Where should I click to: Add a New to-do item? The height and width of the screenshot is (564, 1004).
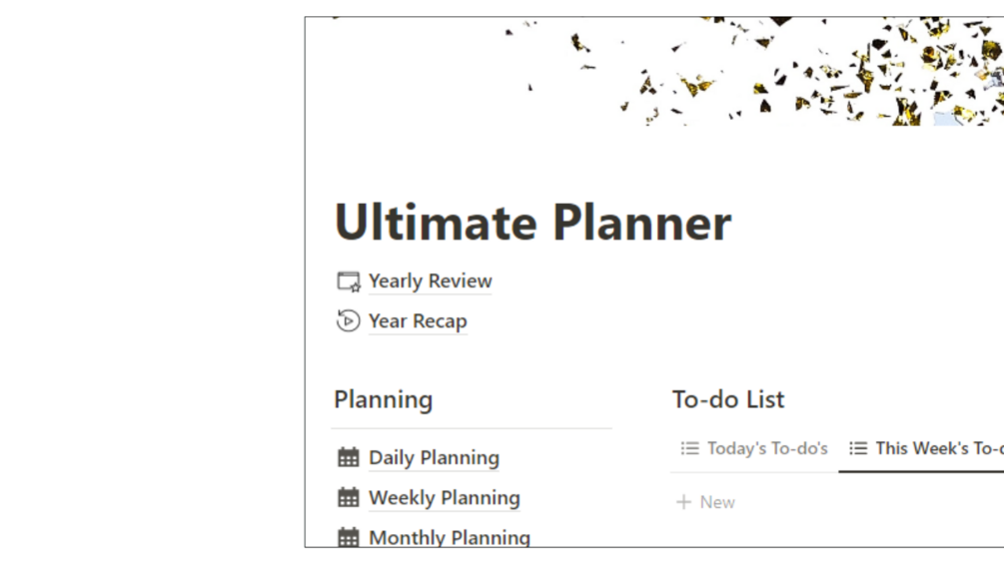pos(716,502)
